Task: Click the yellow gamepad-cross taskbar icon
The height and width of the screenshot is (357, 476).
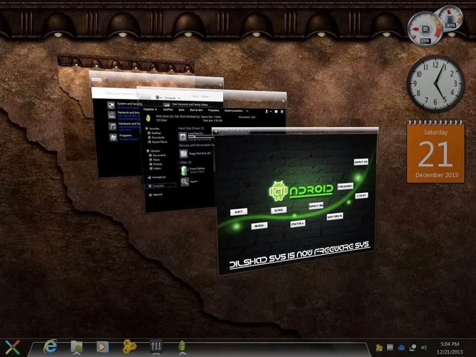Action: 129,347
